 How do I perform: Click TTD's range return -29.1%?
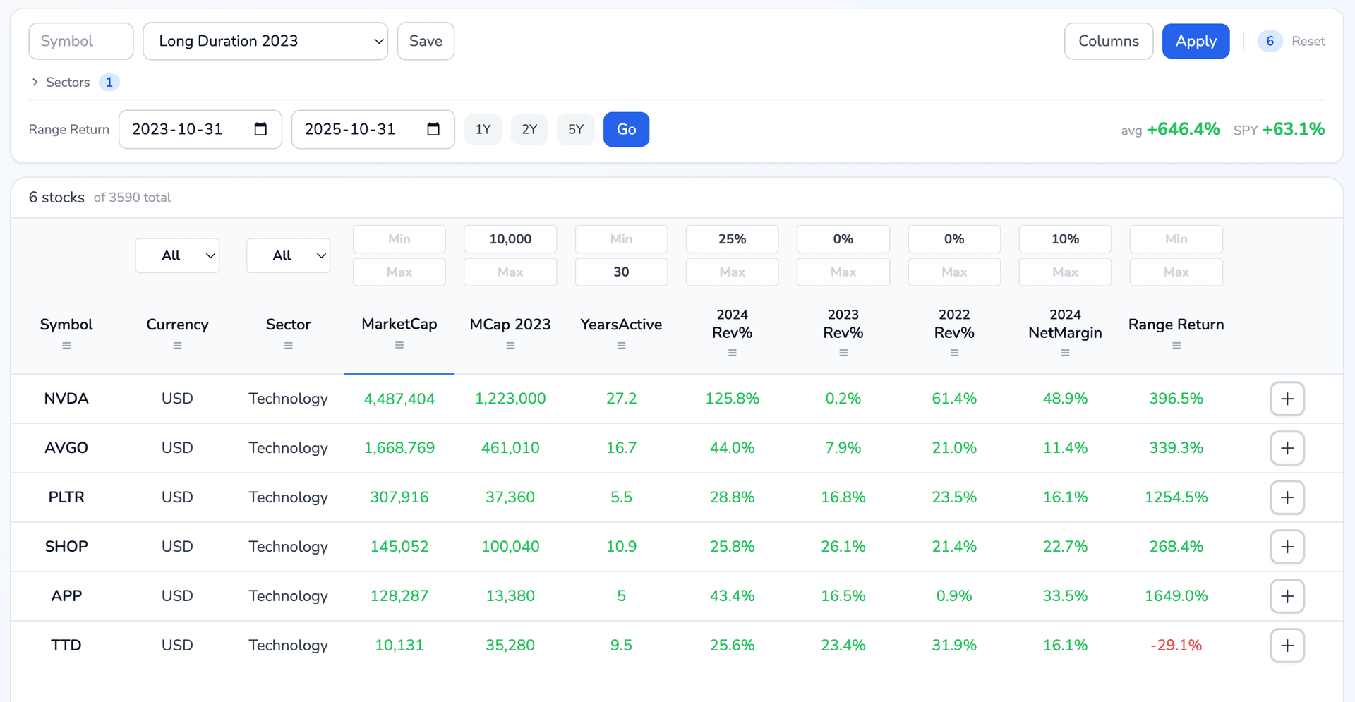coord(1176,646)
